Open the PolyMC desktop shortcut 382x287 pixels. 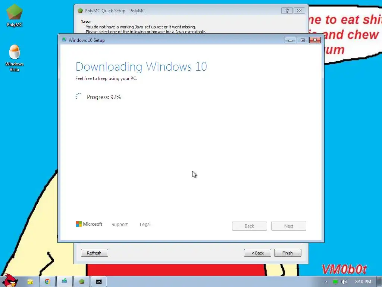15,16
